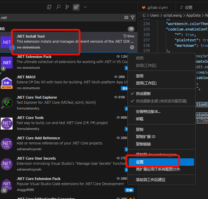
Task: Click the .NET Core Add Reference icon
Action: [x=7, y=144]
